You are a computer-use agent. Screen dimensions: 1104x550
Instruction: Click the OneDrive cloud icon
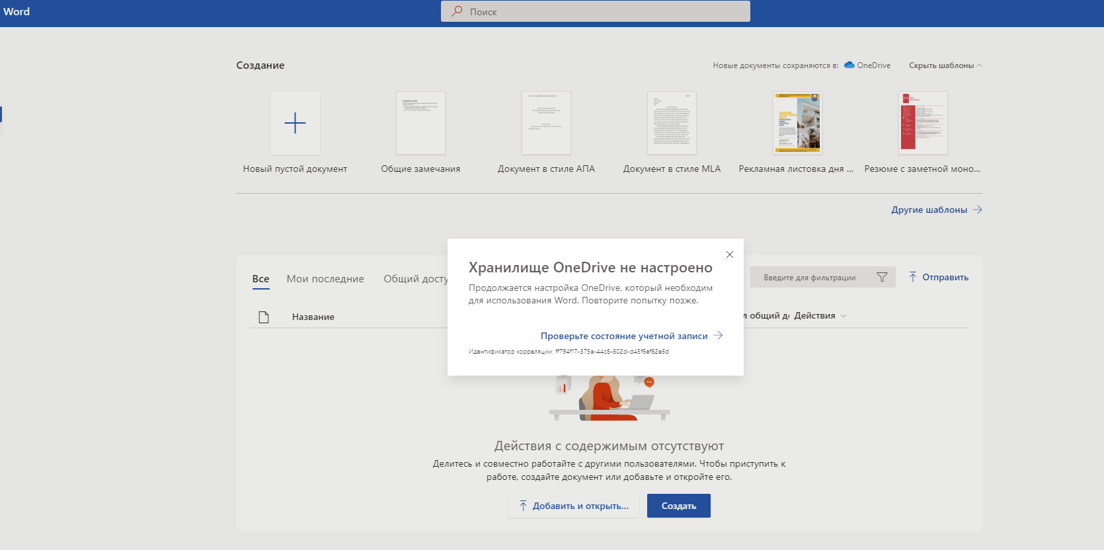click(849, 65)
